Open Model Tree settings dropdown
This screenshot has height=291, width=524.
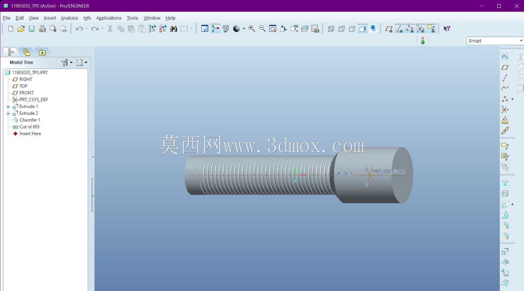click(x=67, y=62)
